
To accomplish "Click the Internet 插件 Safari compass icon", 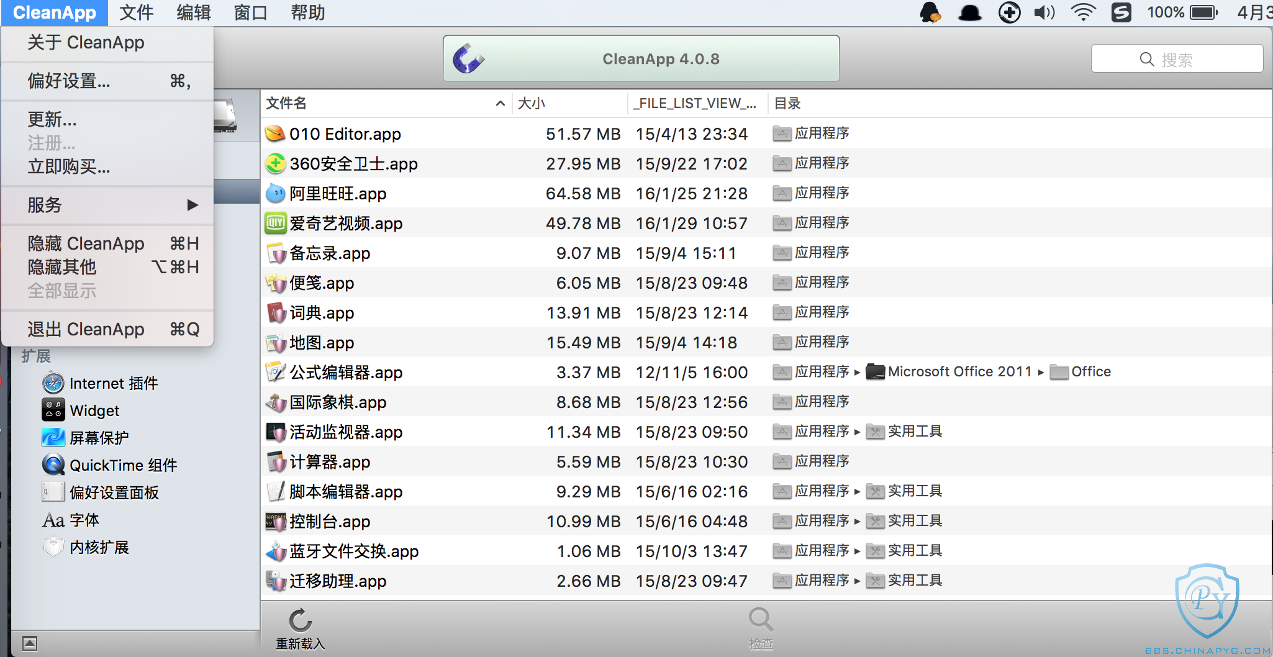I will pyautogui.click(x=53, y=383).
